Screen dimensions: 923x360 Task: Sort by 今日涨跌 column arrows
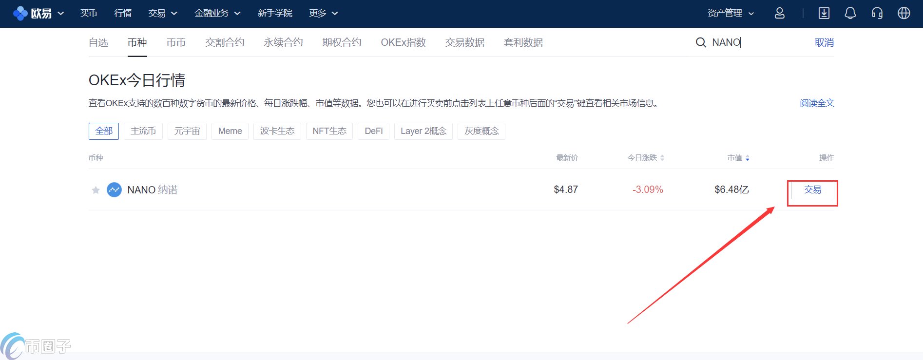tap(662, 158)
